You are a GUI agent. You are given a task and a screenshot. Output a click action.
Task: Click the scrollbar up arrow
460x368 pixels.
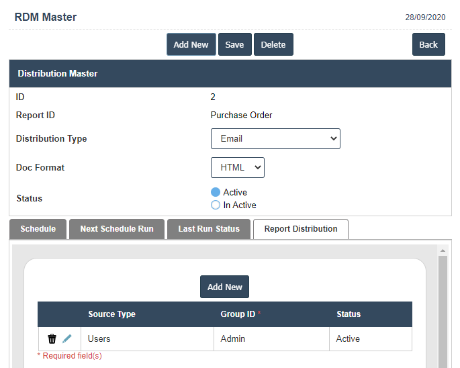(443, 251)
